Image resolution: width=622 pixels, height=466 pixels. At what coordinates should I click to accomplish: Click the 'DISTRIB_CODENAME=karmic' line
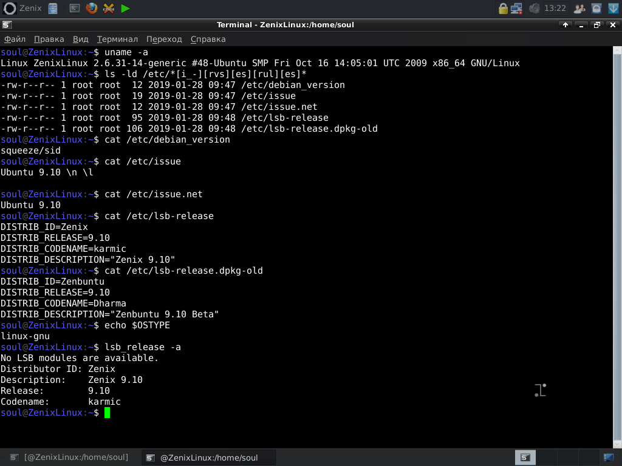pyautogui.click(x=63, y=249)
